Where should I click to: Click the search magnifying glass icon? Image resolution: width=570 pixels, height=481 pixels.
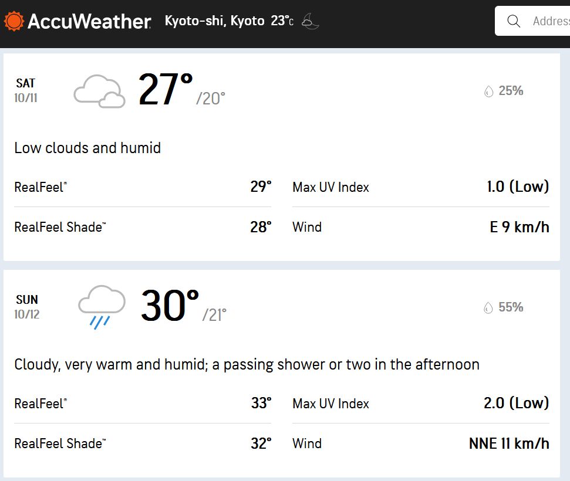click(x=514, y=22)
